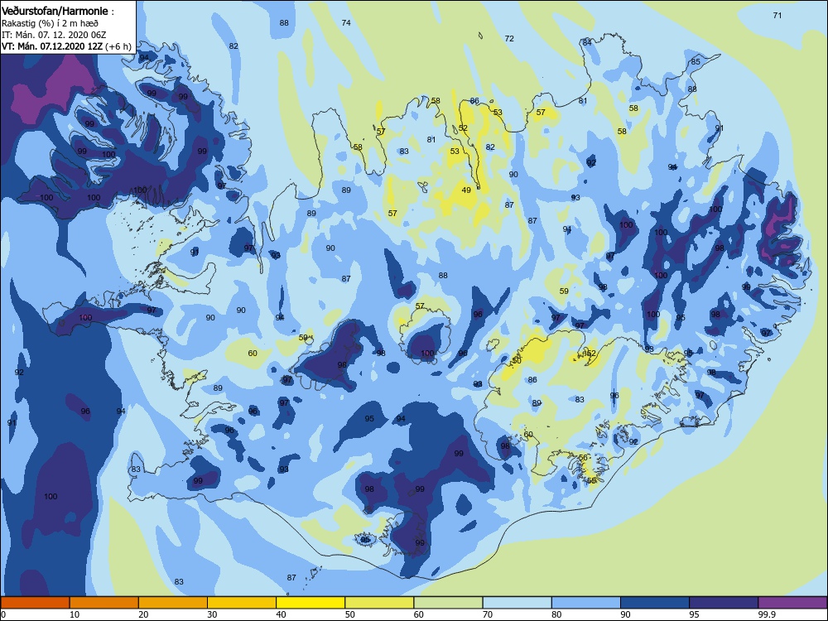This screenshot has width=828, height=621.
Task: Click the map humidity value 71
Action: (x=777, y=15)
